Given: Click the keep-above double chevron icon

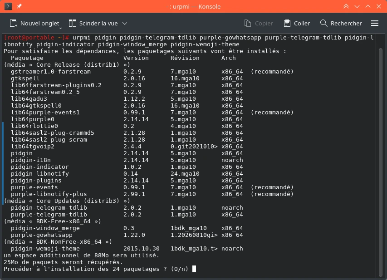Looking at the screenshot, I should (346, 6).
